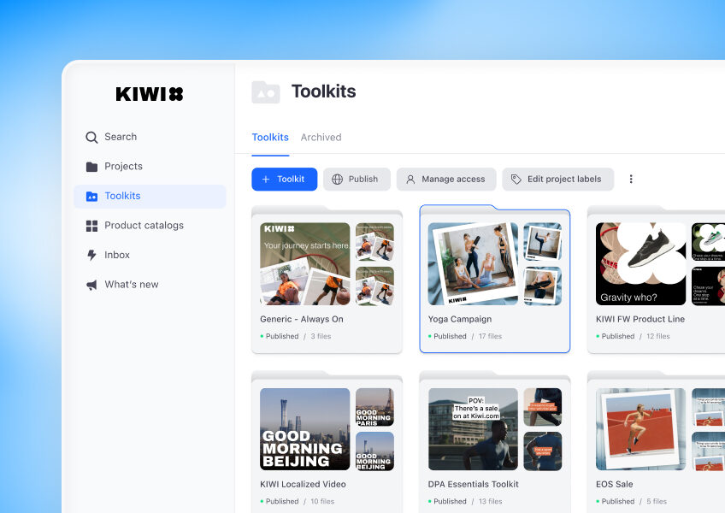
Task: Click the plus icon on Toolkit button
Action: (x=266, y=179)
